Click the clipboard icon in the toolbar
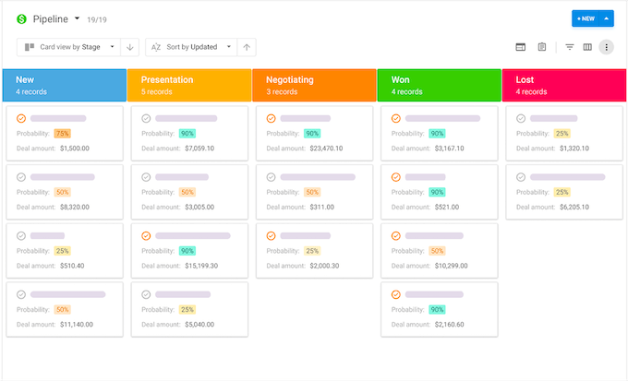628x381 pixels. (x=542, y=47)
